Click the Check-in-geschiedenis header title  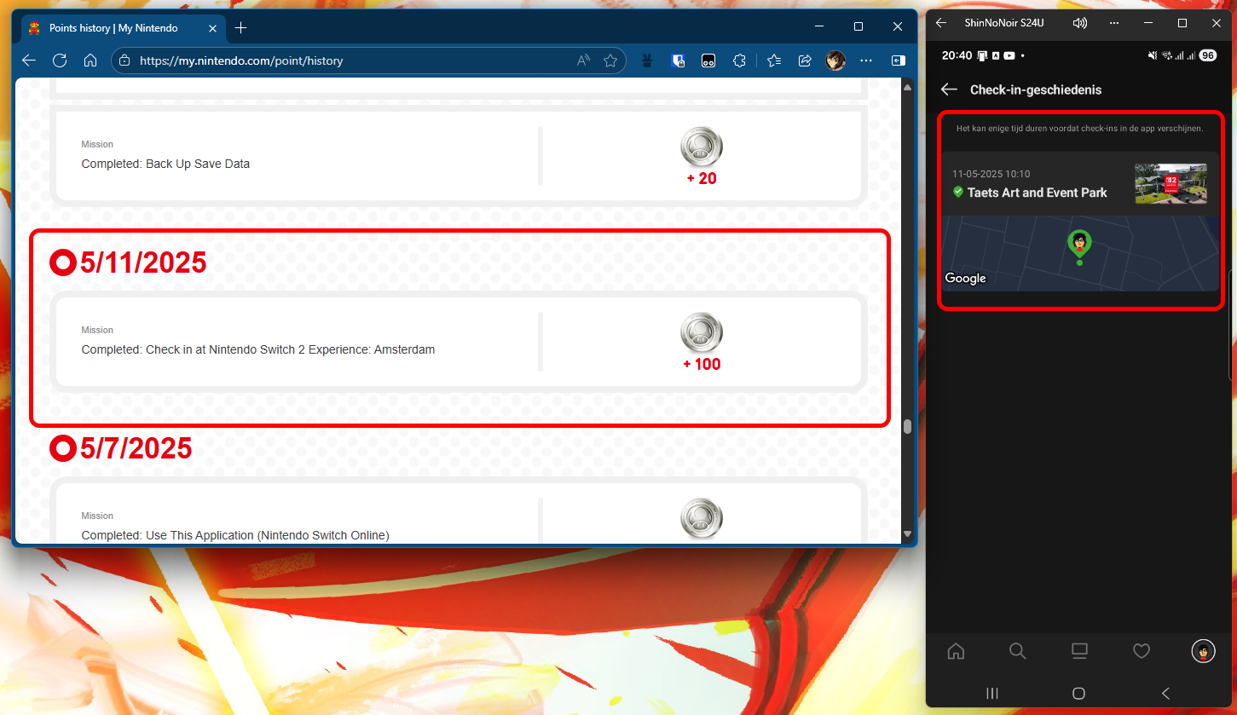pos(1037,89)
